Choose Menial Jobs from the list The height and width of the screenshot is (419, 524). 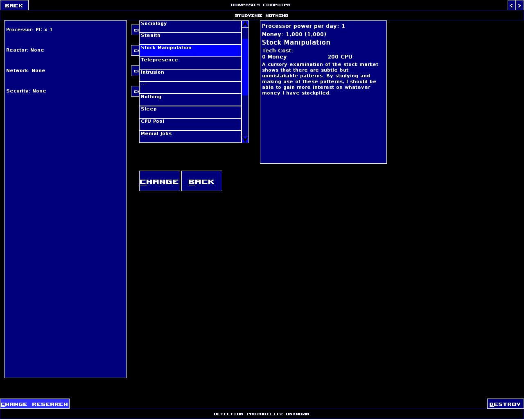(190, 137)
